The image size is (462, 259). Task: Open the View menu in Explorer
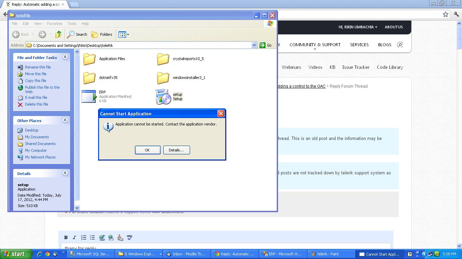[38, 24]
